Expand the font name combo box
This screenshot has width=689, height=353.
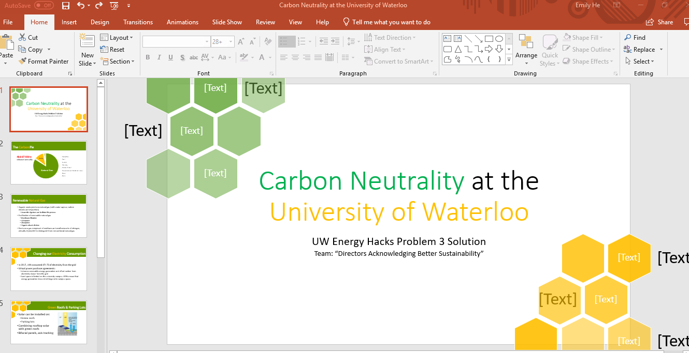(207, 42)
